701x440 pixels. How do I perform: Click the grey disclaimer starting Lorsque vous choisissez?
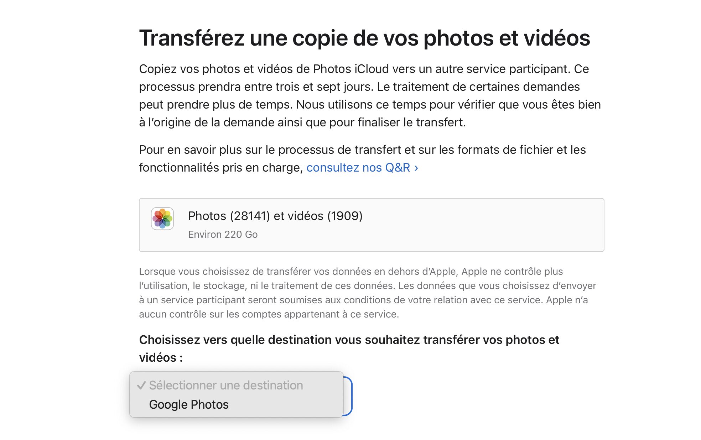tap(368, 293)
